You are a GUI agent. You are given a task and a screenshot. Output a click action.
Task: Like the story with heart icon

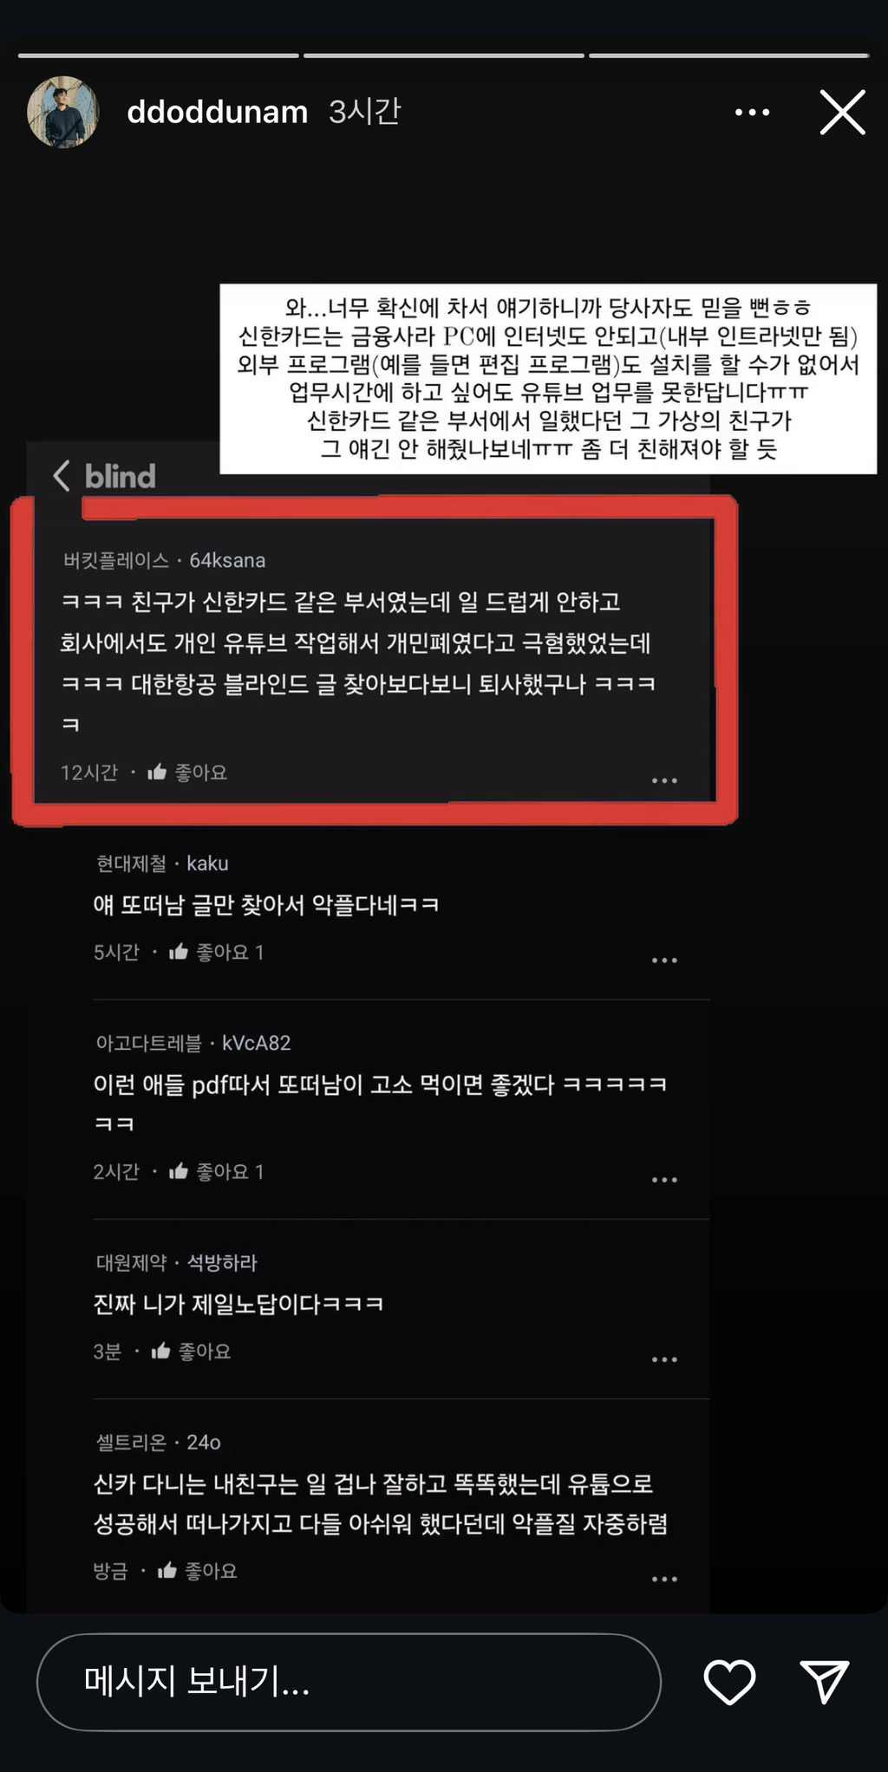pos(729,1682)
